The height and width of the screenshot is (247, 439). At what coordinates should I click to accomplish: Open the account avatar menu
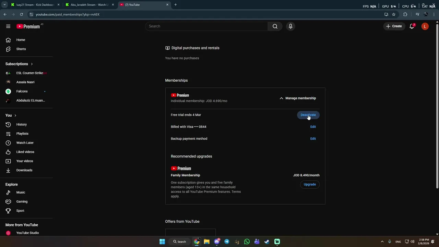(425, 26)
